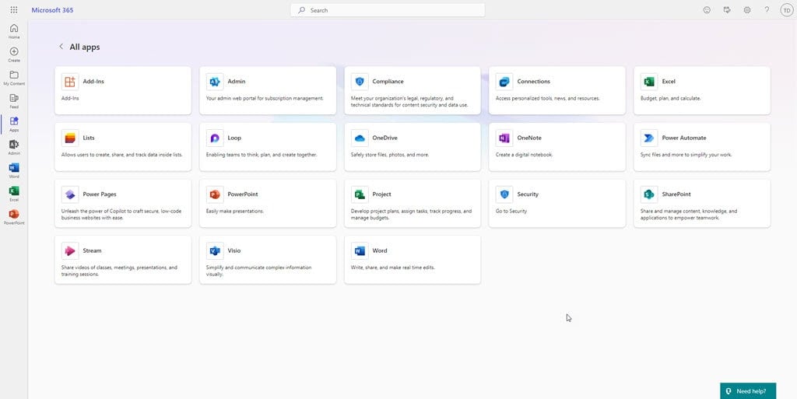Click "Access personalized tools, news" description
Image resolution: width=797 pixels, height=399 pixels.
pyautogui.click(x=547, y=99)
